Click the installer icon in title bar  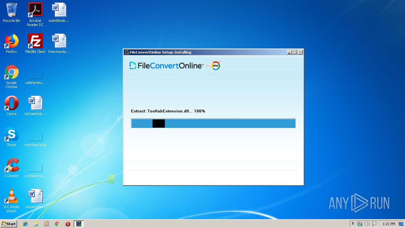pyautogui.click(x=127, y=52)
